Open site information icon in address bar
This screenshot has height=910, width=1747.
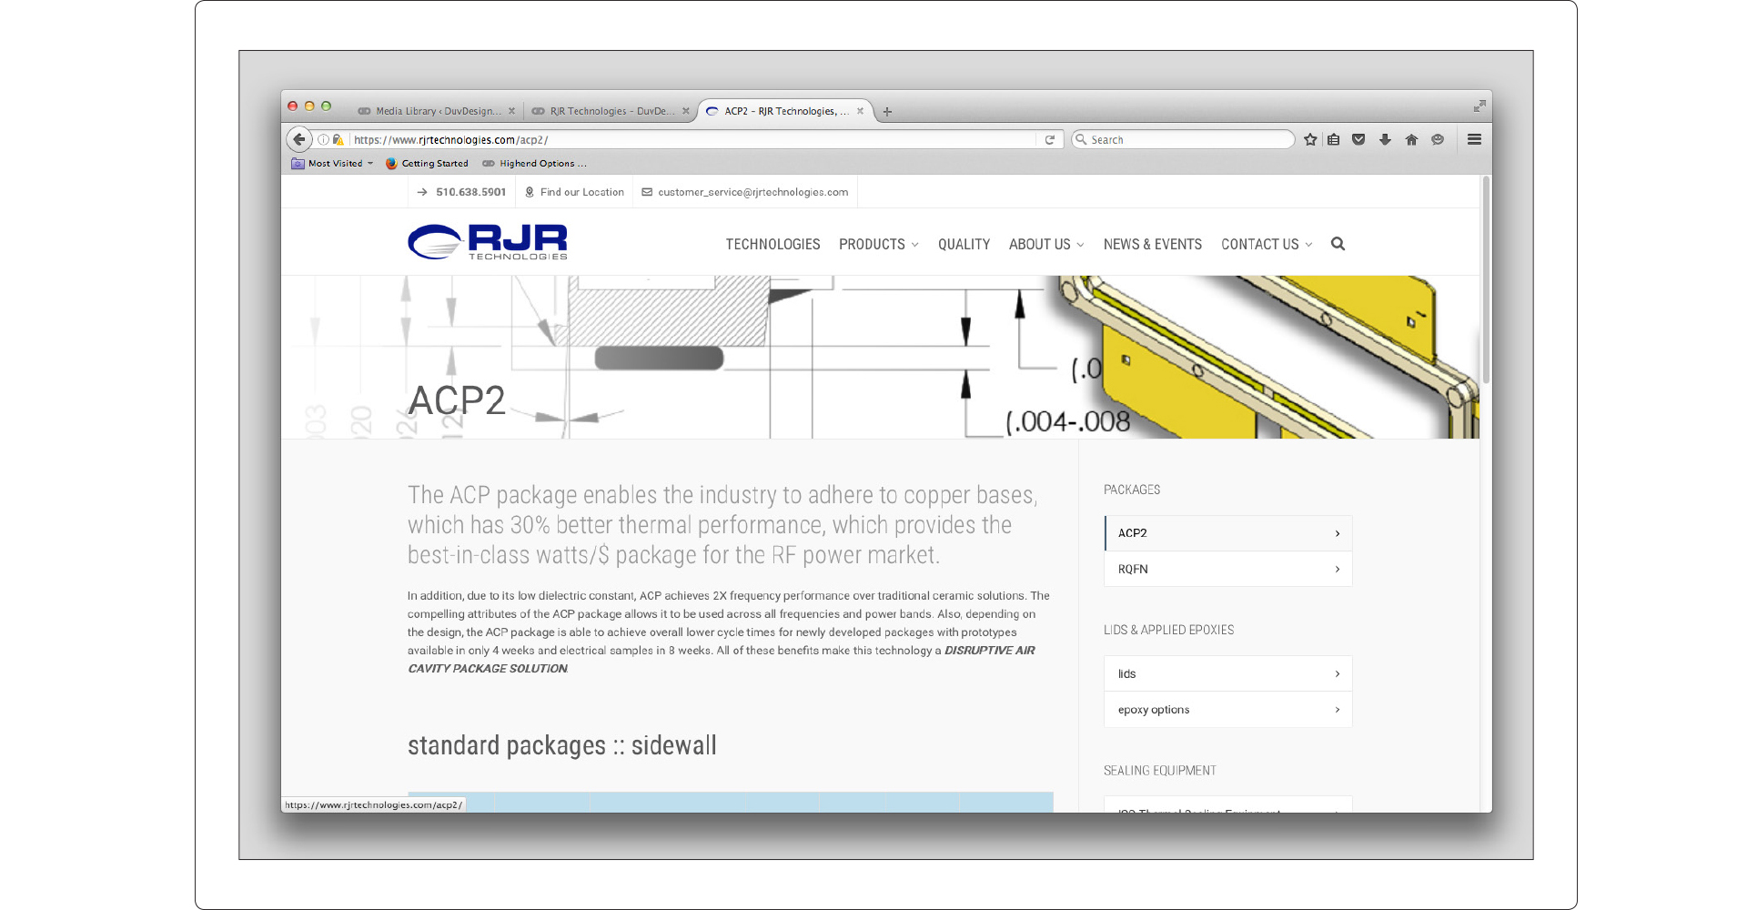coord(323,139)
